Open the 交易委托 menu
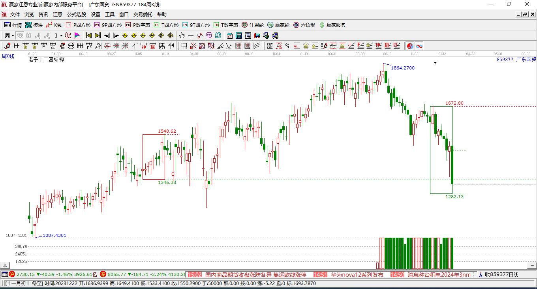This screenshot has height=289, width=537. pos(143,15)
